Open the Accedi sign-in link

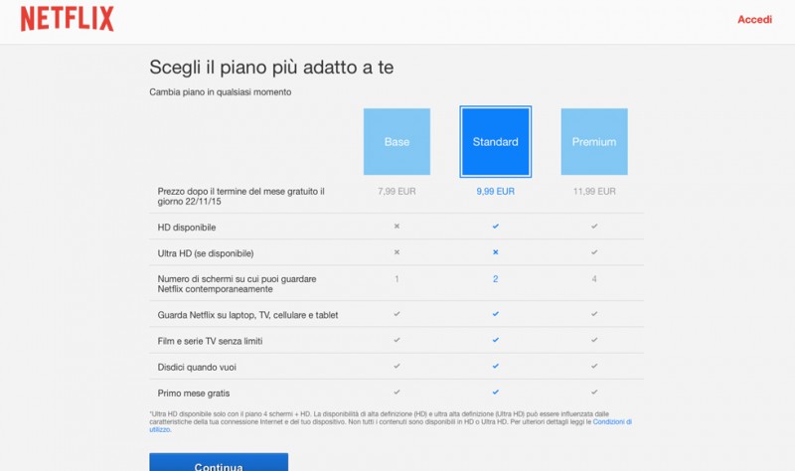coord(754,19)
